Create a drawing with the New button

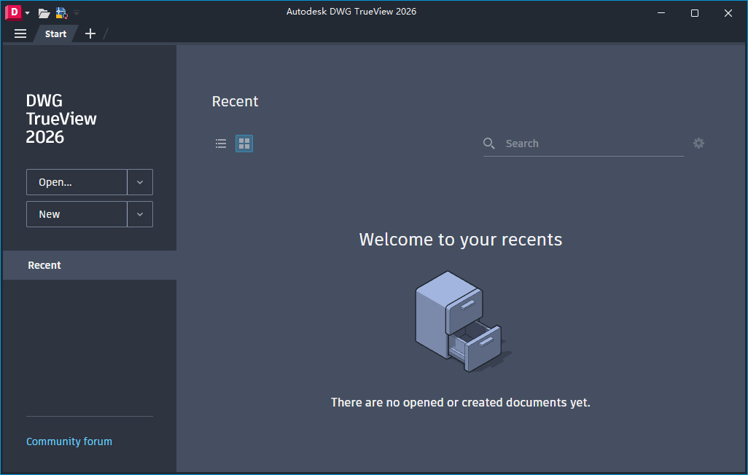(77, 214)
